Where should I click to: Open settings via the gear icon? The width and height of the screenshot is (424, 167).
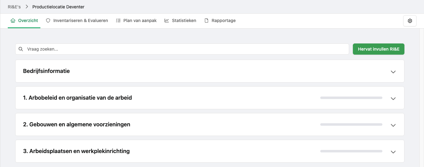click(x=410, y=21)
